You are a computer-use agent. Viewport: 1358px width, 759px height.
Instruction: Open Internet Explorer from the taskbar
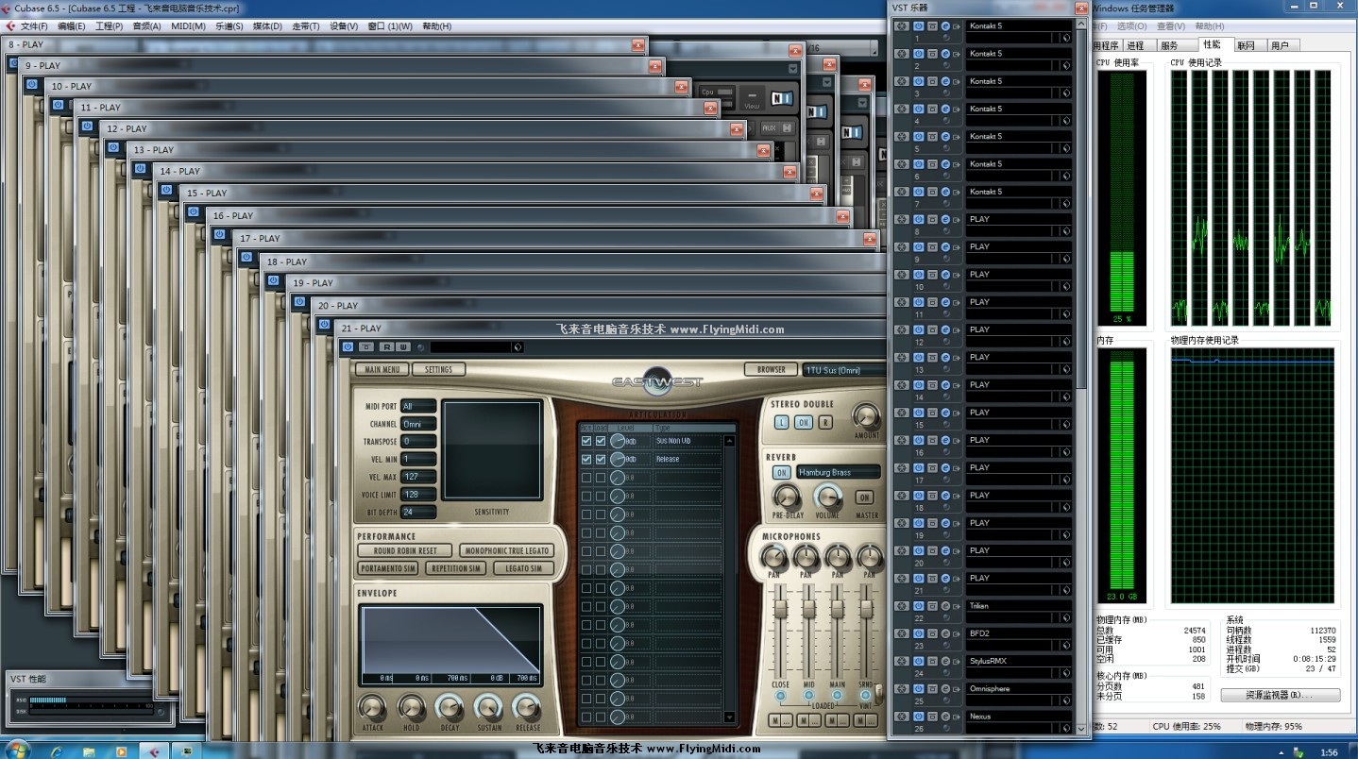(x=58, y=751)
